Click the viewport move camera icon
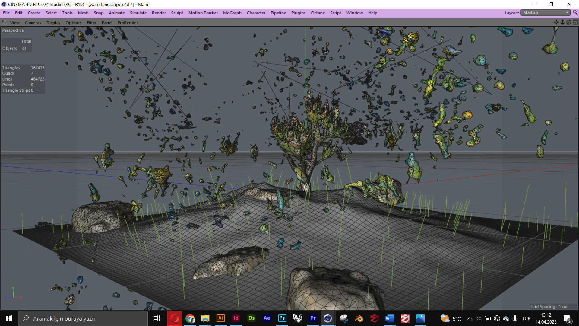This screenshot has height=326, width=579. [x=556, y=22]
